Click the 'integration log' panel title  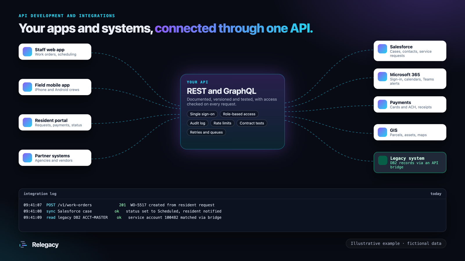tap(40, 194)
